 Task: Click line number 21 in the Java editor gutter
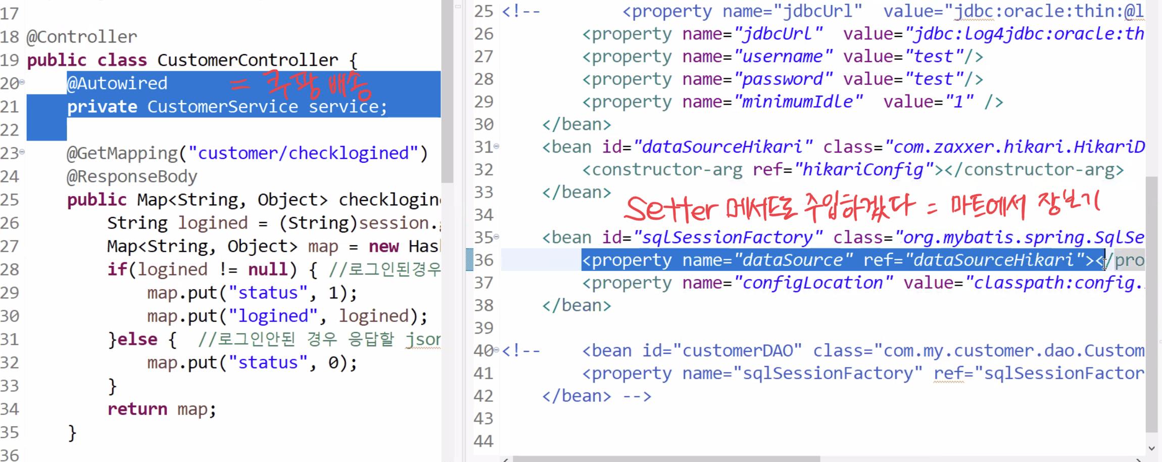coord(10,107)
